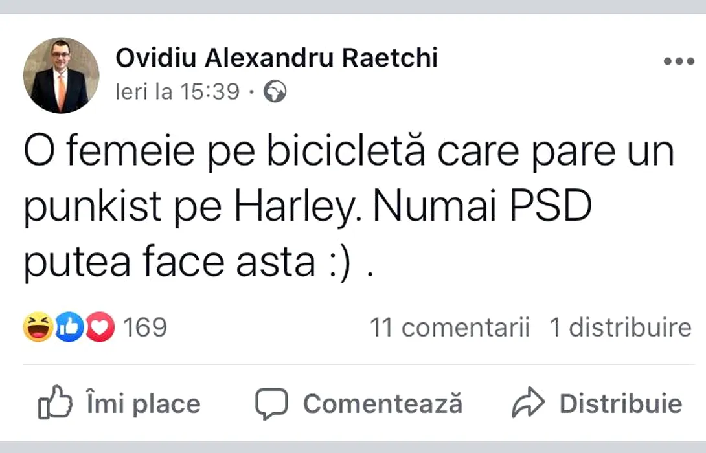Click the Comentează button label
Image resolution: width=706 pixels, height=453 pixels.
click(383, 404)
